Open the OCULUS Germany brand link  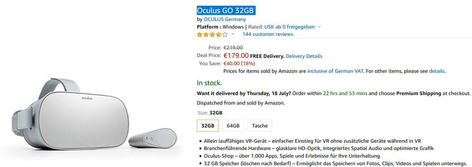click(225, 19)
